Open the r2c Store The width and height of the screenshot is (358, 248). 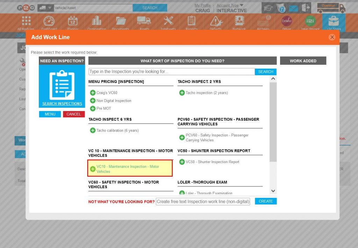334,22
